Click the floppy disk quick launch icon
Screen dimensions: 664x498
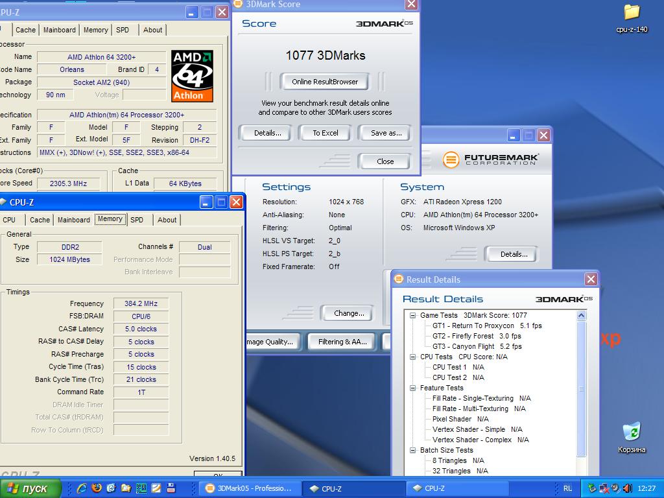(x=171, y=488)
